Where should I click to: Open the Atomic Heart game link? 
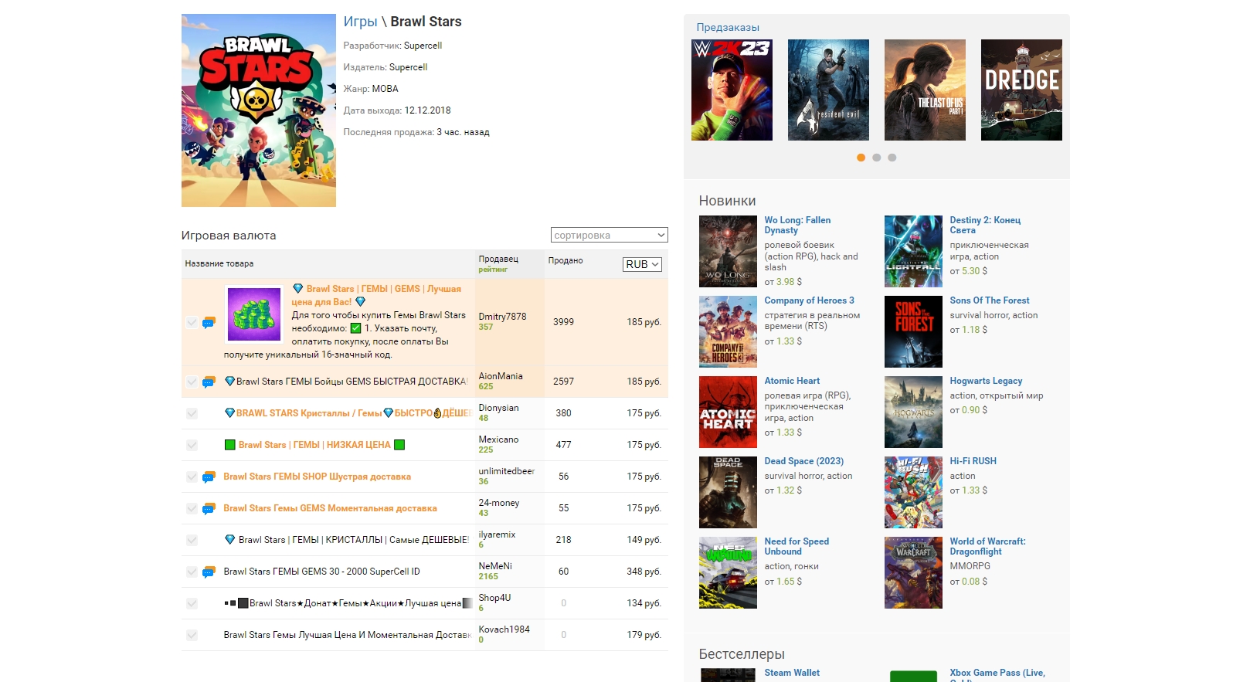tap(792, 381)
